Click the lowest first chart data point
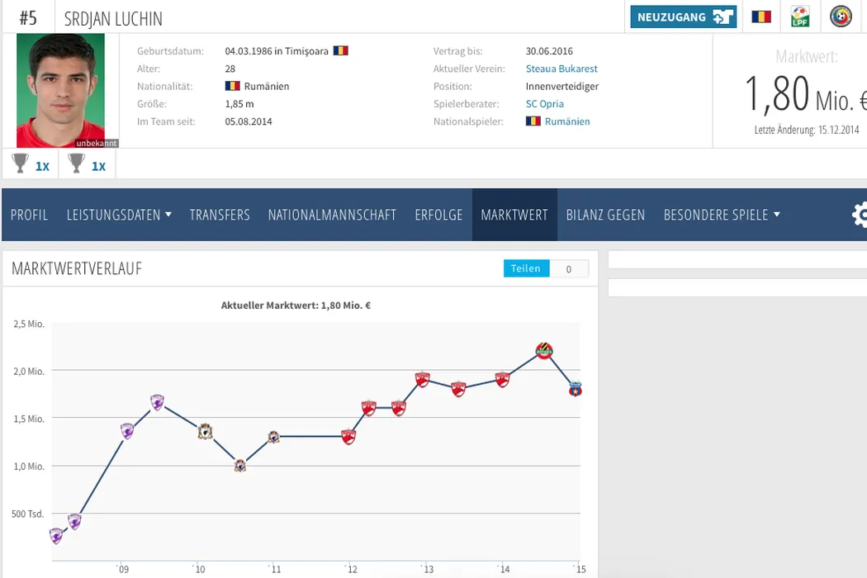 (56, 536)
